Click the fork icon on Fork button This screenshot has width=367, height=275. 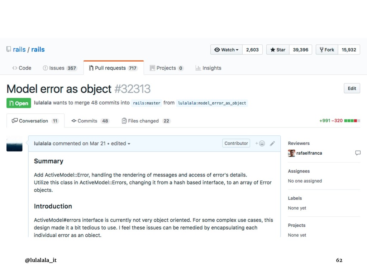(321, 49)
